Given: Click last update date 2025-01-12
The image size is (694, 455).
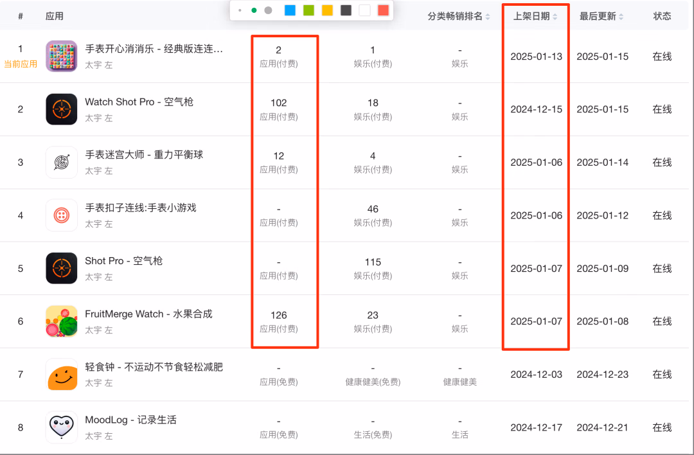Looking at the screenshot, I should point(602,215).
